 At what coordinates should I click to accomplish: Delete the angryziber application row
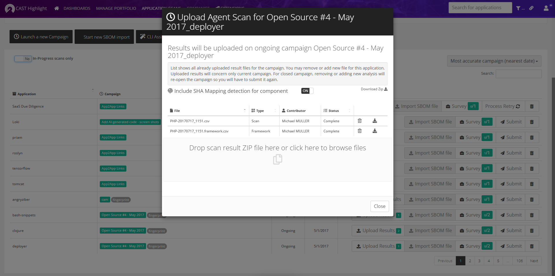(532, 199)
